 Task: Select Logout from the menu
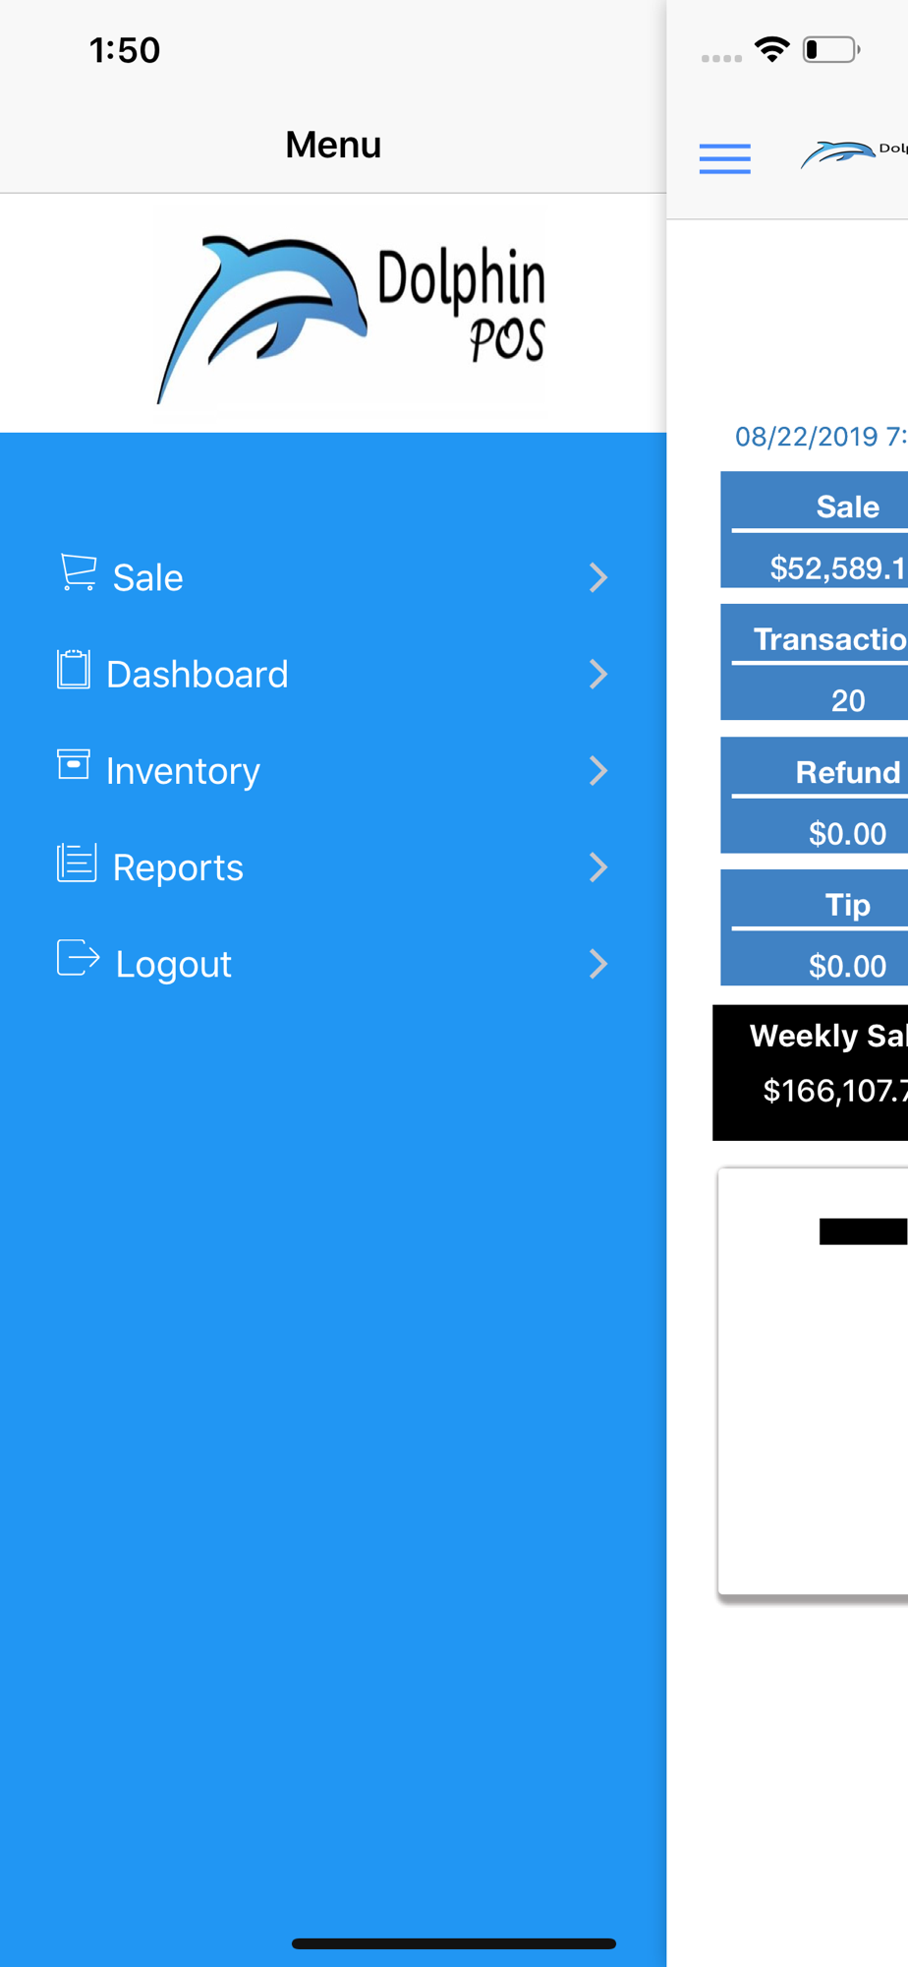point(333,964)
